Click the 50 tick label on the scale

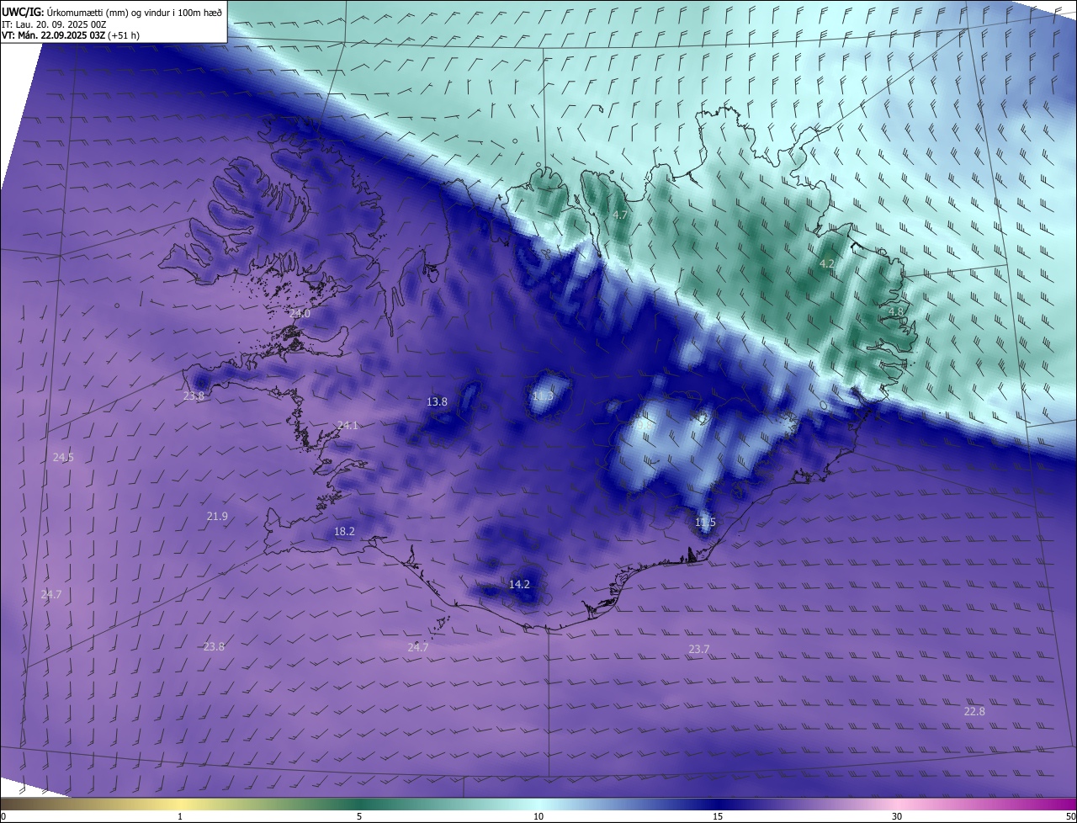click(1070, 816)
